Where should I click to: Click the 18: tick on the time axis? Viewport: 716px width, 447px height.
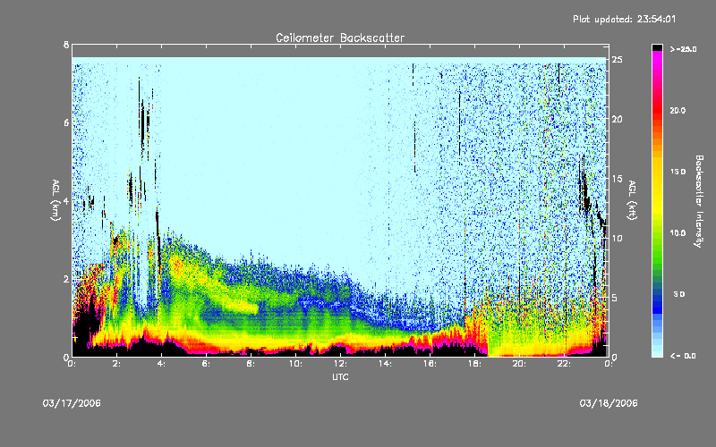(474, 365)
